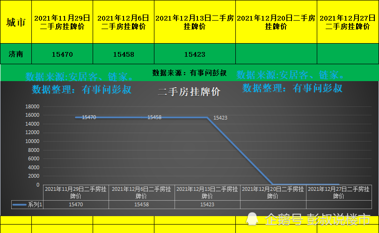
Task: Click the 2021年12月27日 table header cell
Action: coord(348,22)
